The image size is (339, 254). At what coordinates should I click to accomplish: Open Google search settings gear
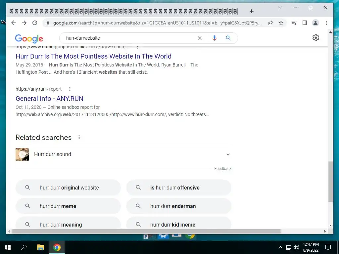(x=315, y=38)
